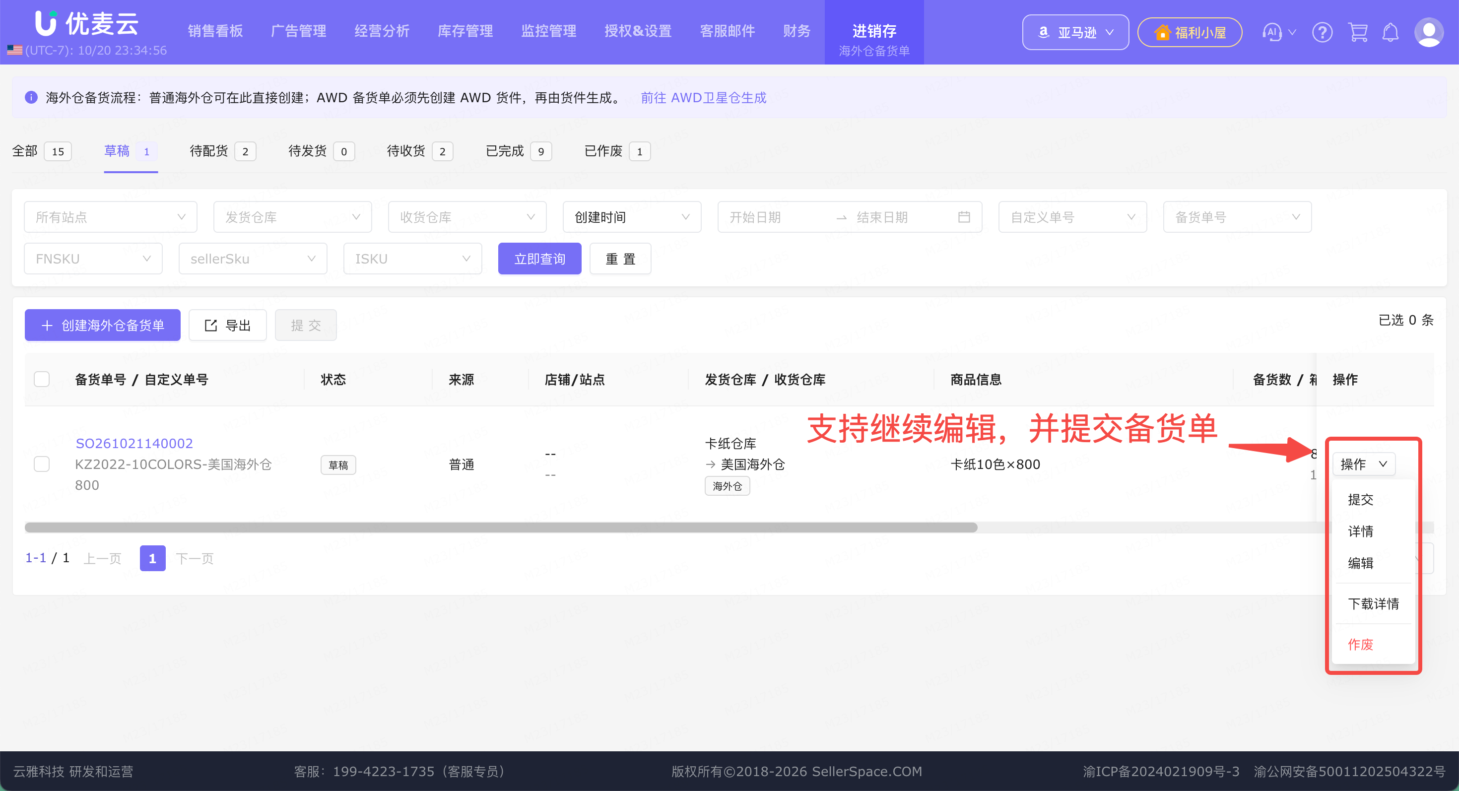Open the 所有站点 dropdown

pyautogui.click(x=111, y=217)
